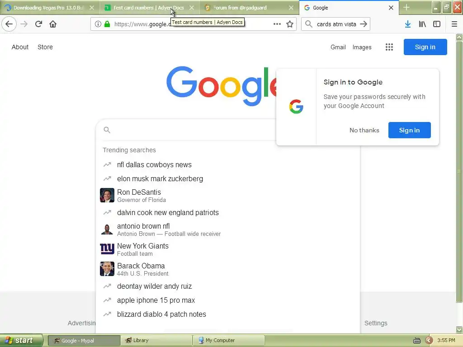Open the Gmail link

(x=338, y=47)
